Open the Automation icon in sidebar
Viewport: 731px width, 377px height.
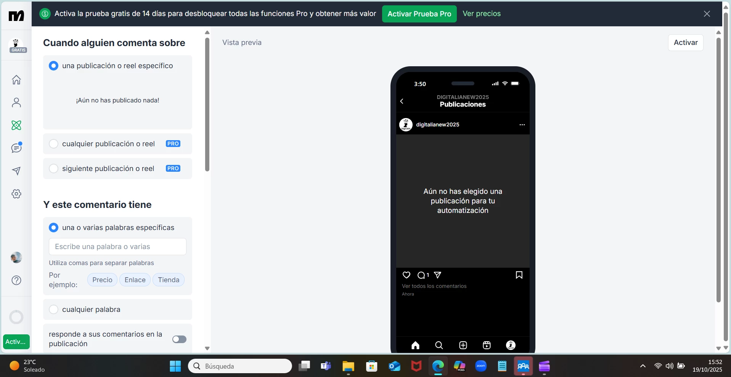16,125
